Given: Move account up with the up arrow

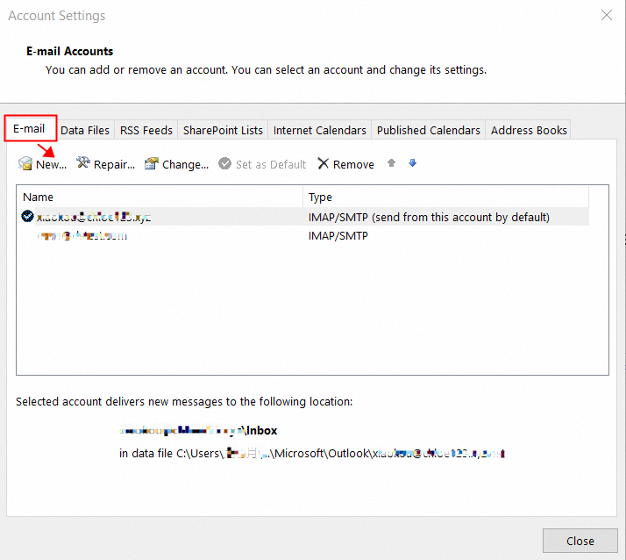Looking at the screenshot, I should tap(392, 163).
